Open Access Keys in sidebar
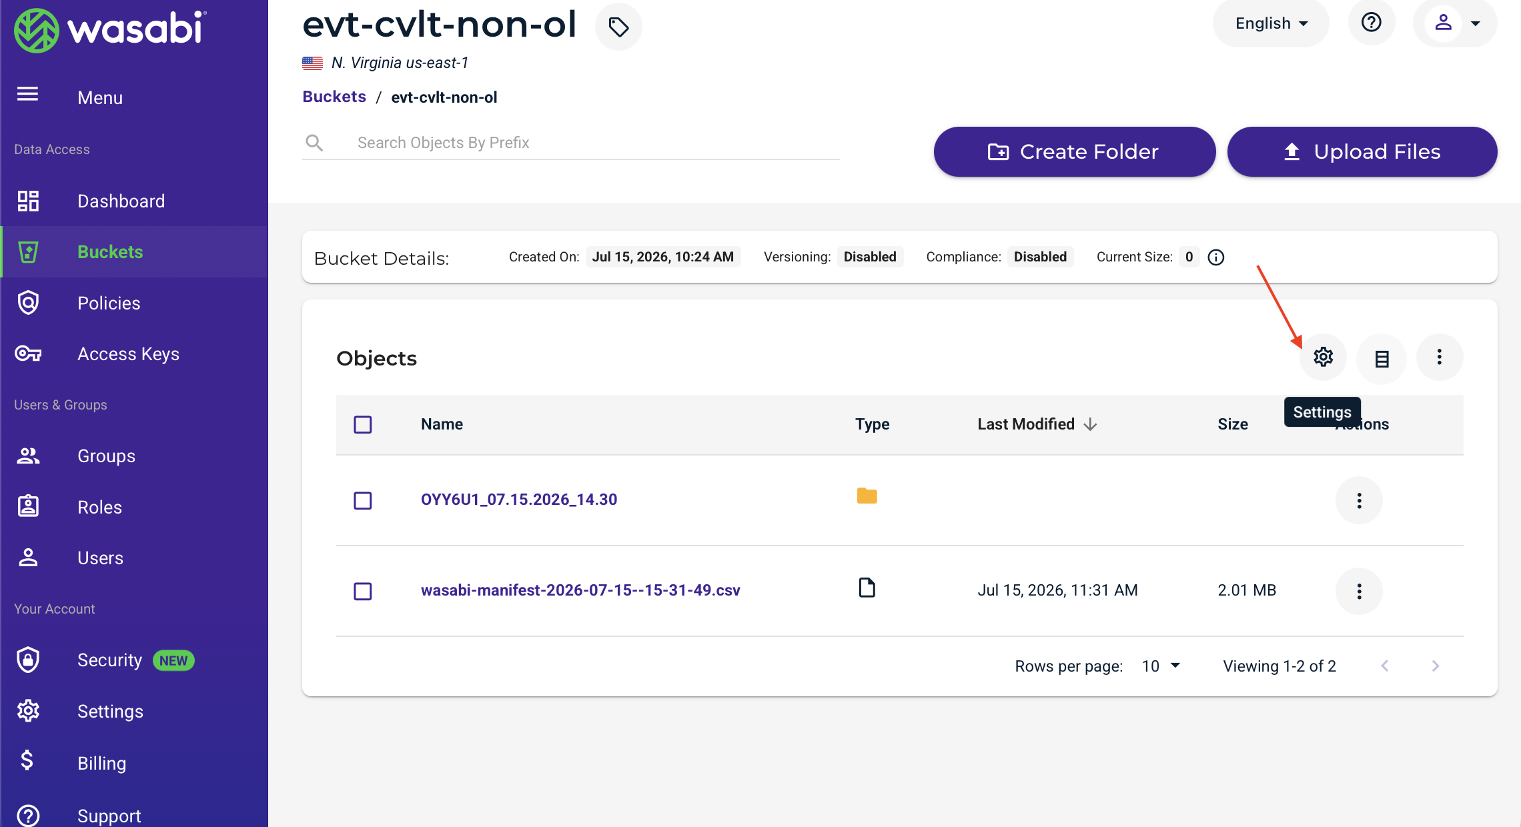The width and height of the screenshot is (1521, 827). tap(128, 354)
